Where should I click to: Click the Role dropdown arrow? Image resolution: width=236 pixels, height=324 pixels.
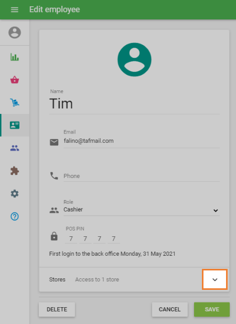click(x=216, y=211)
